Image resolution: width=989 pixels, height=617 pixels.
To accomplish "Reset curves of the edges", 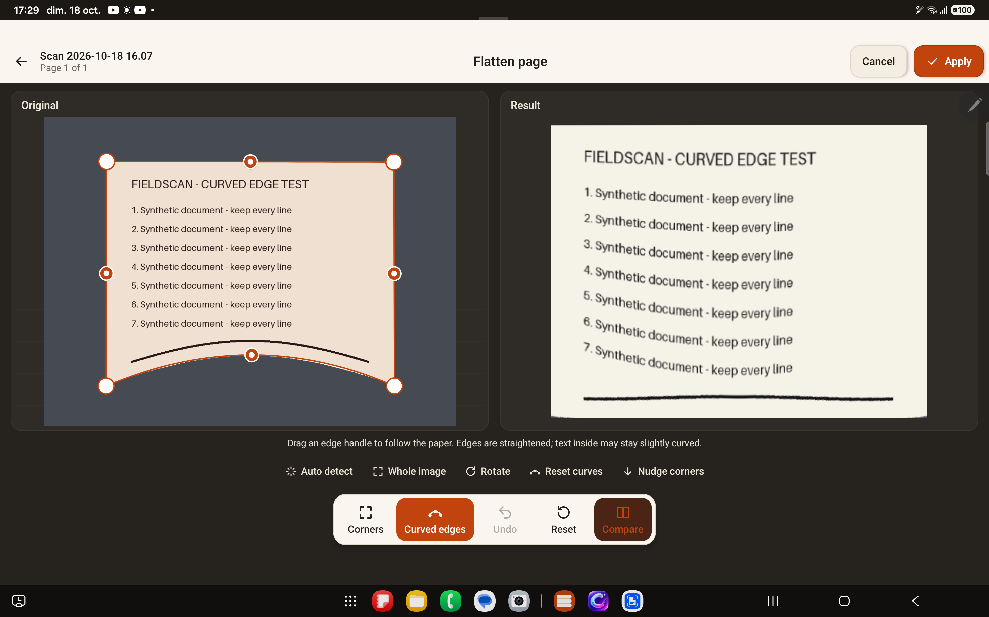I will tap(566, 471).
